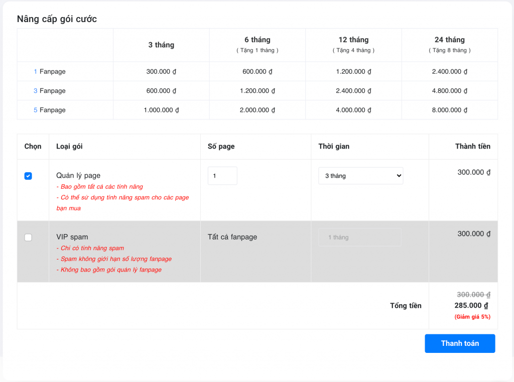Click the Giảm giá 5% discount note

click(472, 317)
